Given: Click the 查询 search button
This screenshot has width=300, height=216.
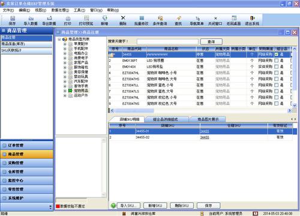Looking at the screenshot, I should tap(211, 41).
